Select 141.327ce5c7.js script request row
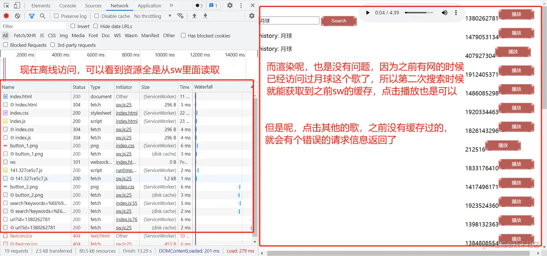Image resolution: width=547 pixels, height=256 pixels. pos(126,171)
